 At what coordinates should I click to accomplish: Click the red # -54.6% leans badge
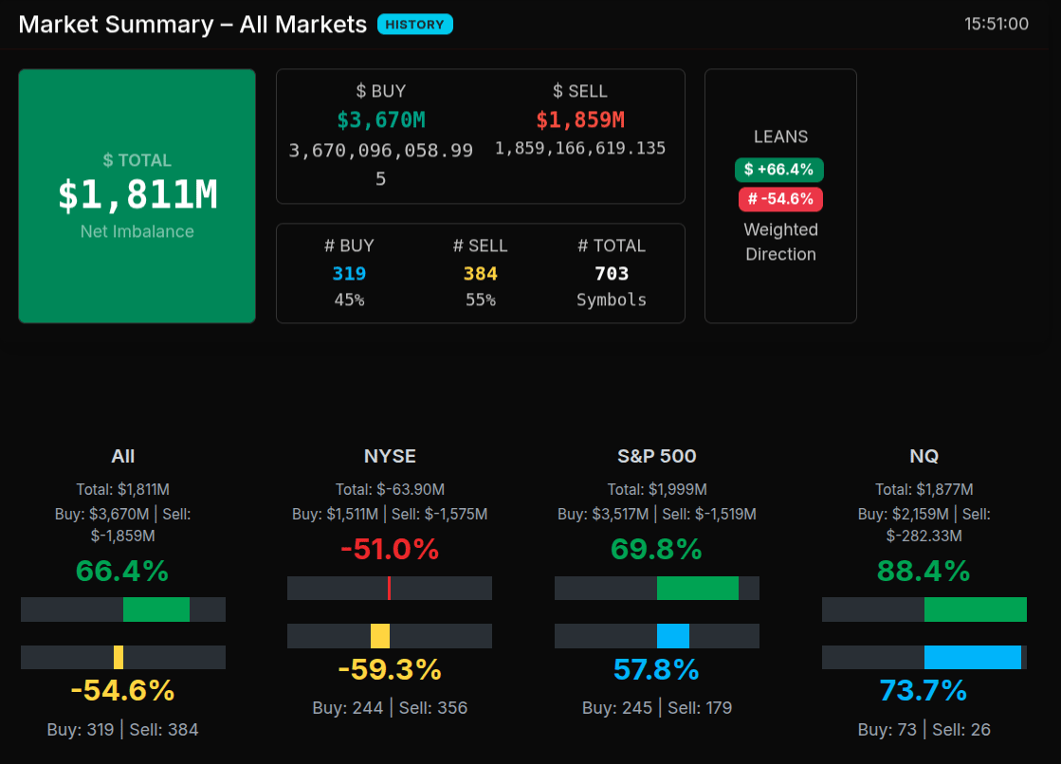[780, 199]
